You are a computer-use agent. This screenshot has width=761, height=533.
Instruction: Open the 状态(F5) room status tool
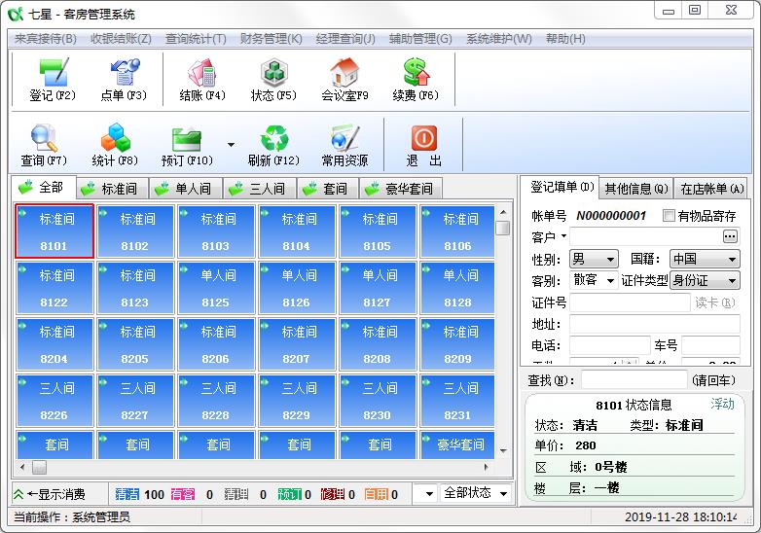[273, 80]
